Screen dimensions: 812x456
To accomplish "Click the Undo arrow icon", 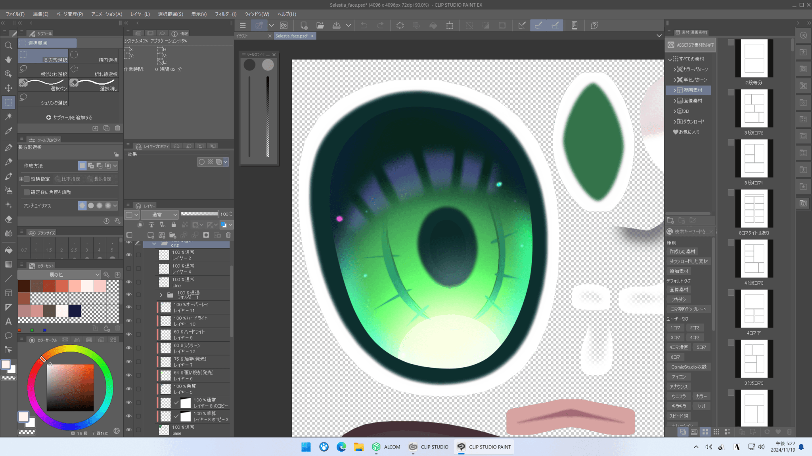I will 364,25.
